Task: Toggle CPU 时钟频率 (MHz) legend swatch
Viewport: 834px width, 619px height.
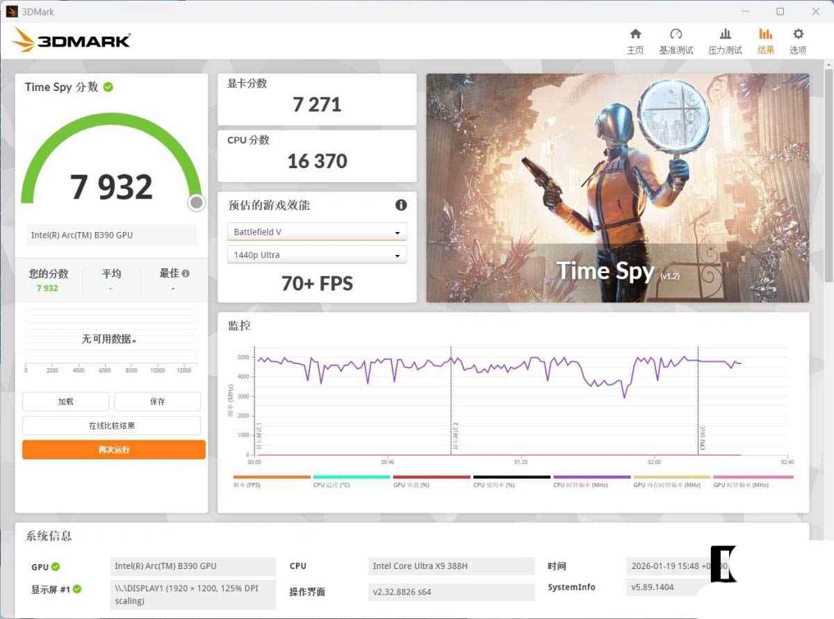Action: point(592,477)
